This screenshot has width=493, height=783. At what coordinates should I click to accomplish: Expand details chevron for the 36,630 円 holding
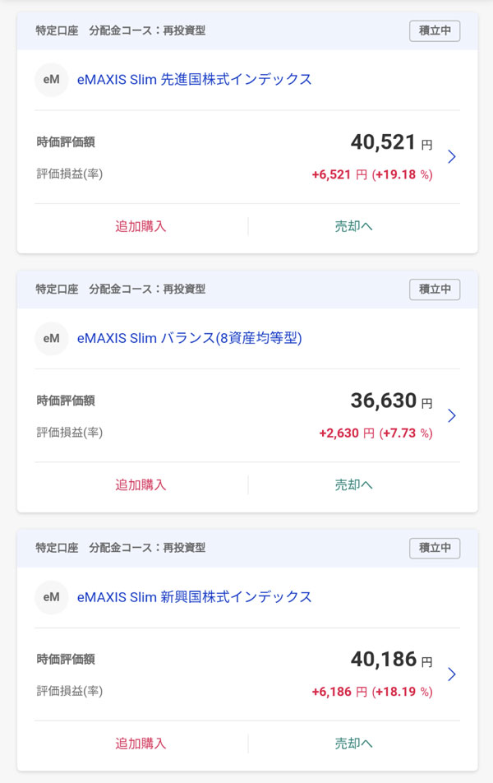451,415
